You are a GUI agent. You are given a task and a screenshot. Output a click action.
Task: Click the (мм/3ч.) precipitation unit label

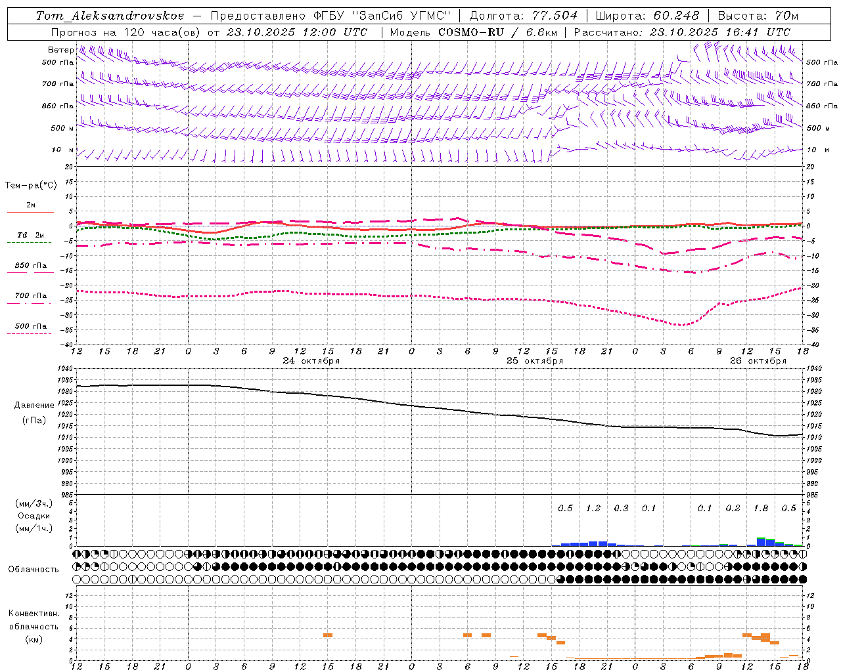pos(34,504)
